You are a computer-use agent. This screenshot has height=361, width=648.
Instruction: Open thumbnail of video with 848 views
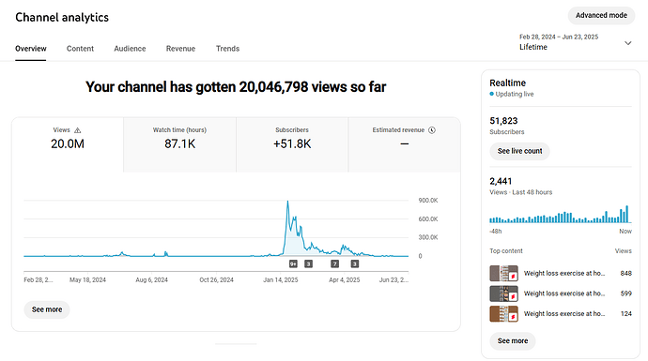503,274
